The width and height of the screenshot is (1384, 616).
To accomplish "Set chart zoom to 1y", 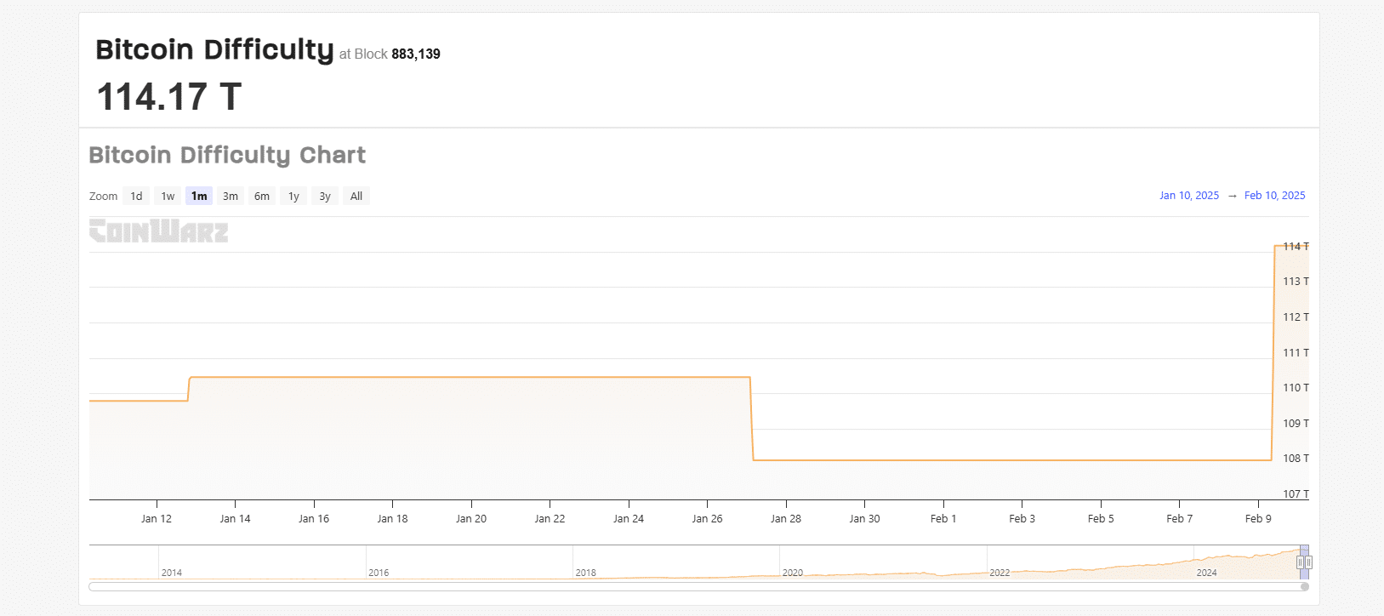I will click(293, 196).
